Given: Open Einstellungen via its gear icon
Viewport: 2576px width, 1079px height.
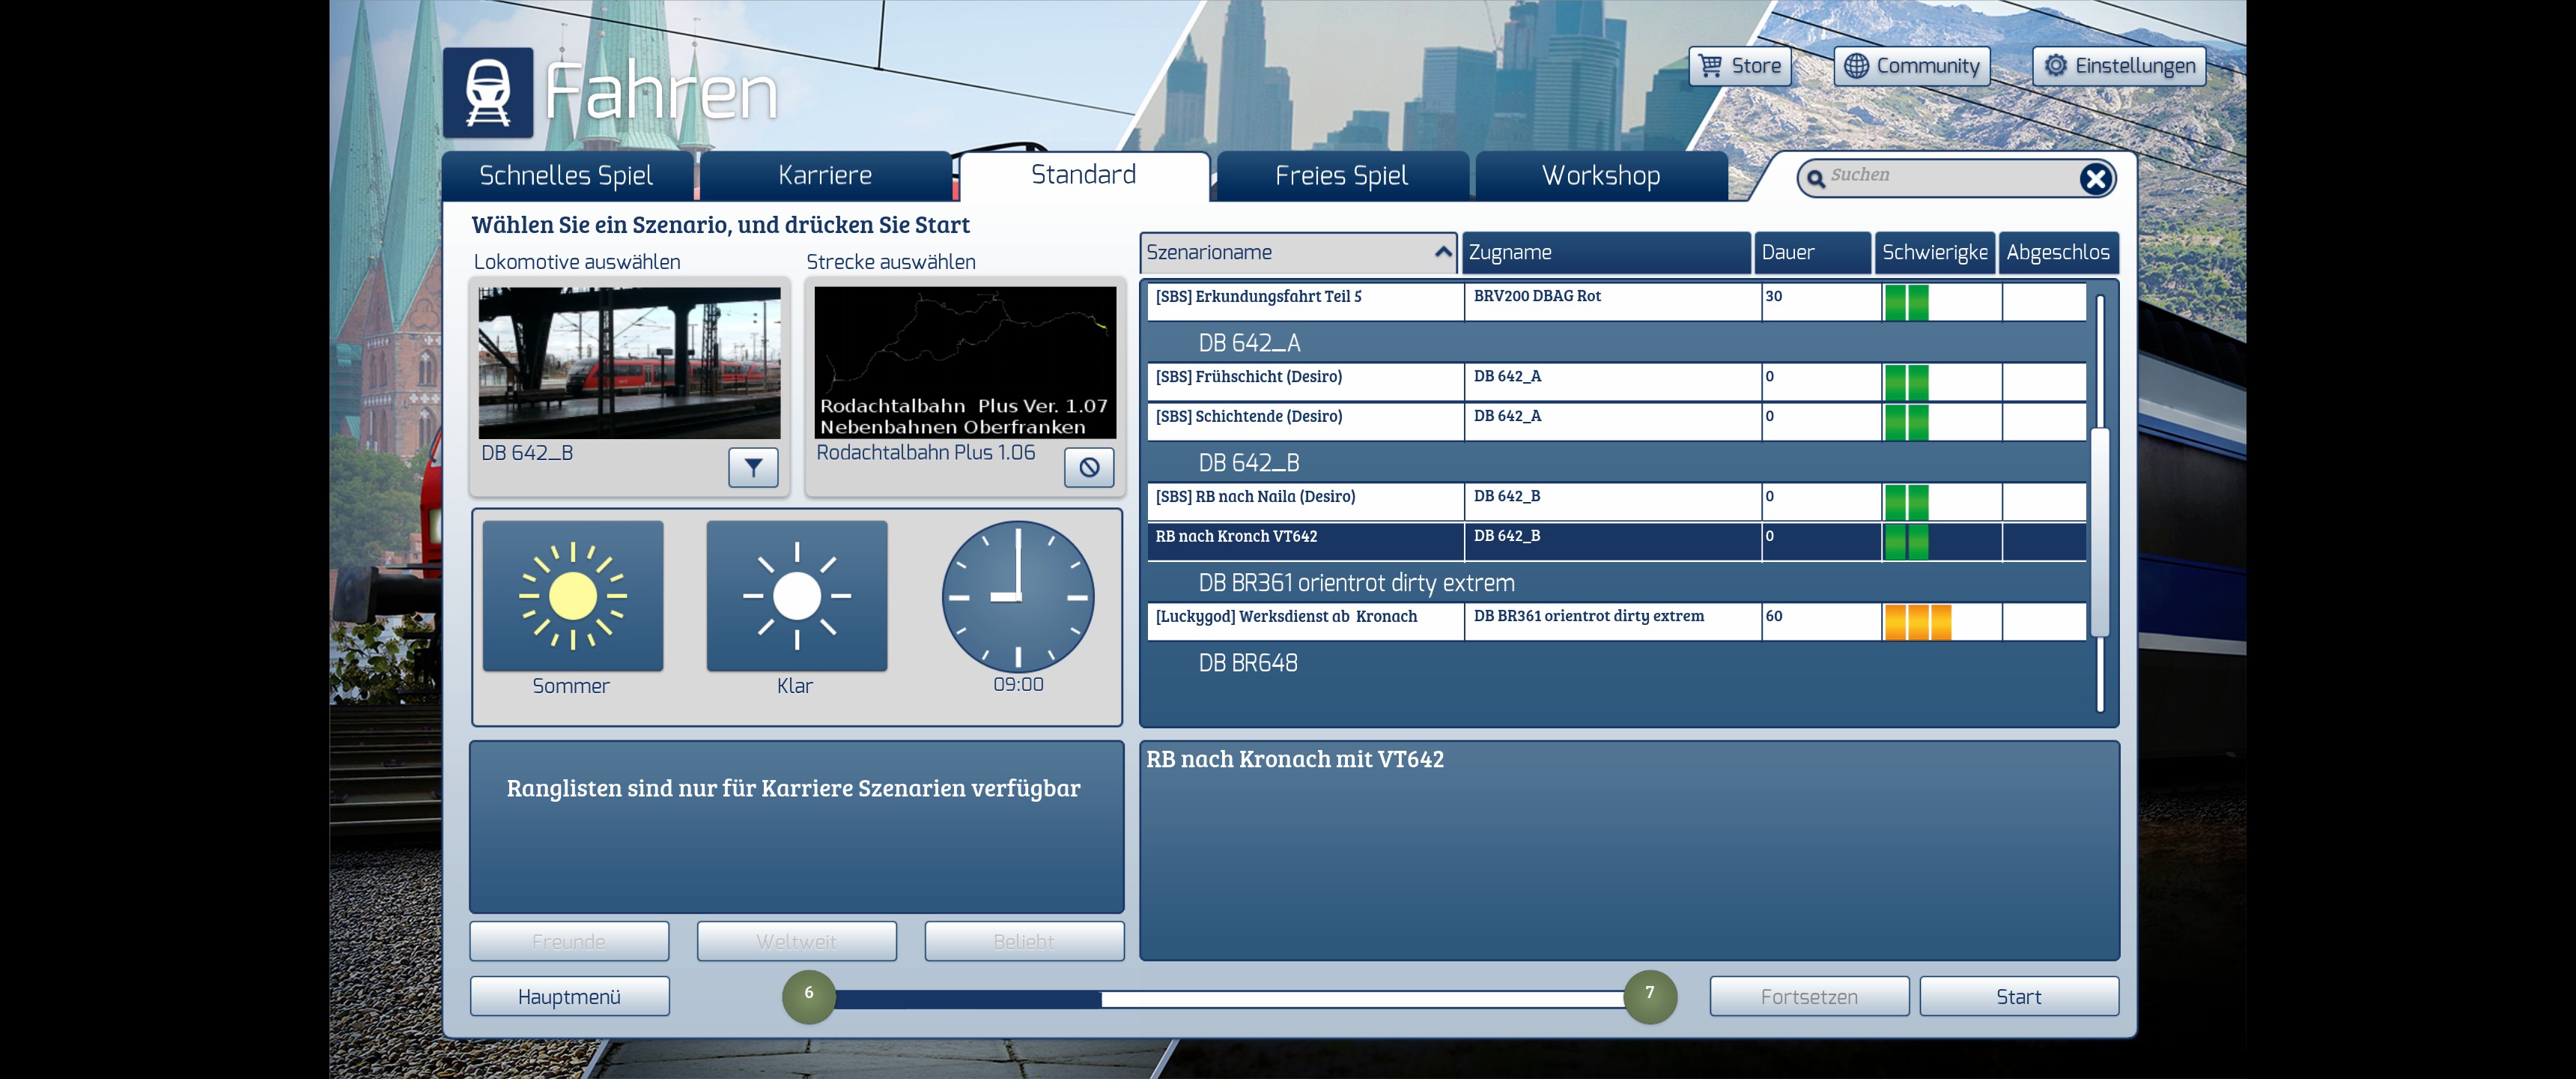Looking at the screenshot, I should 2055,66.
